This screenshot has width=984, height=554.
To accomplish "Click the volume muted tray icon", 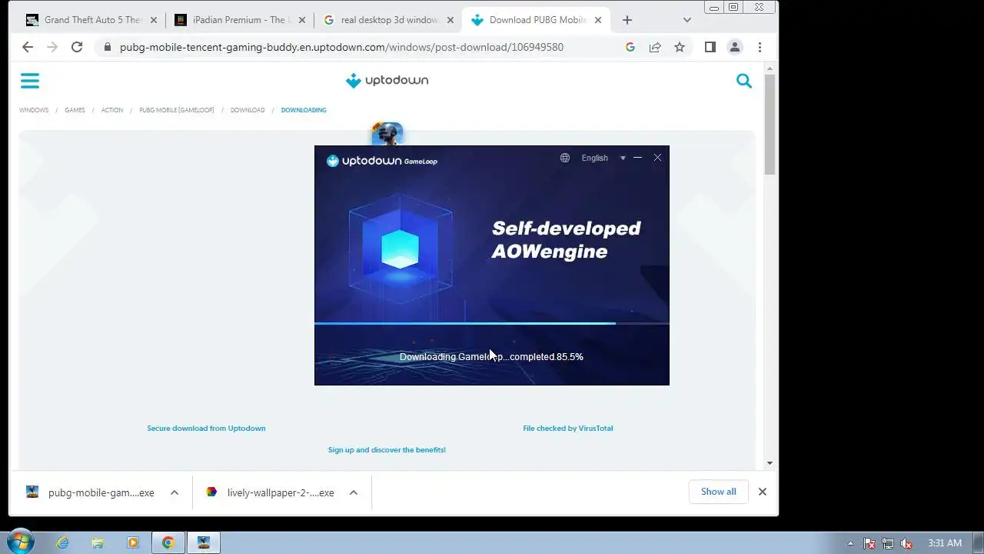I will [x=906, y=543].
